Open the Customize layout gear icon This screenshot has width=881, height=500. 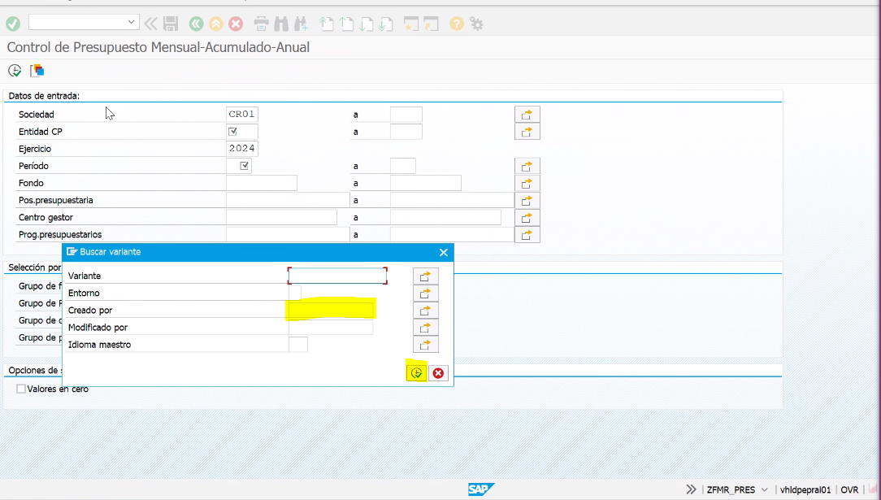[x=477, y=24]
